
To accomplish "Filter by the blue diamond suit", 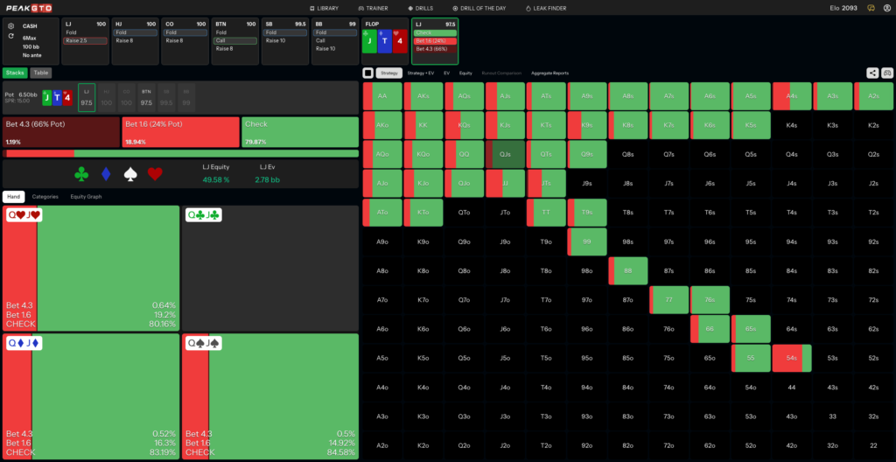I will [106, 174].
